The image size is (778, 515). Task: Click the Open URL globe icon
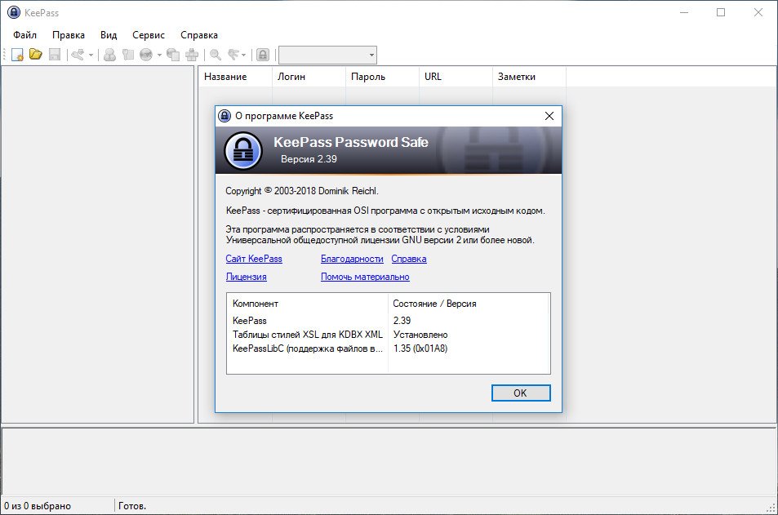coord(146,55)
